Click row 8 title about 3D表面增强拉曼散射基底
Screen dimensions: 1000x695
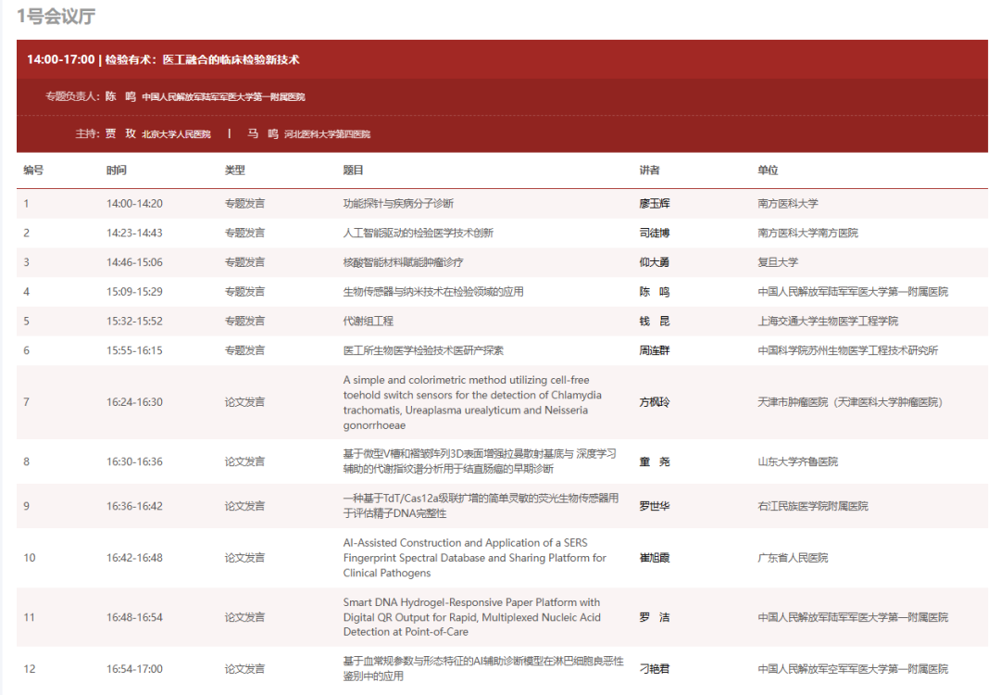tap(481, 461)
